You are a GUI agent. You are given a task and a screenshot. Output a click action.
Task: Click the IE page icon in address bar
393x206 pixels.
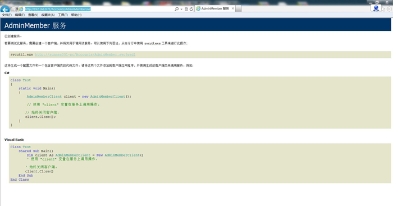(21, 9)
